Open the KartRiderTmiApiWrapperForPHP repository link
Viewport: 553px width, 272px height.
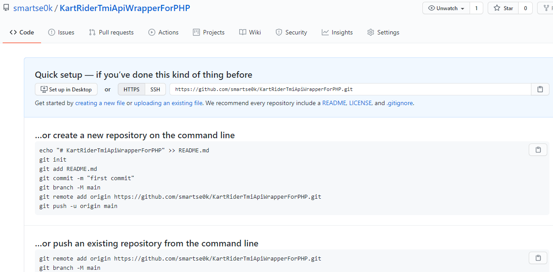(x=125, y=8)
